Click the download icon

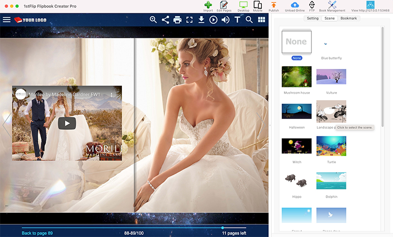201,20
